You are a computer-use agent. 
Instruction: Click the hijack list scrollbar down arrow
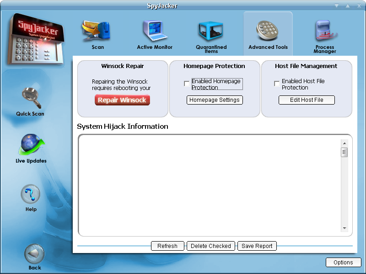[x=344, y=228]
